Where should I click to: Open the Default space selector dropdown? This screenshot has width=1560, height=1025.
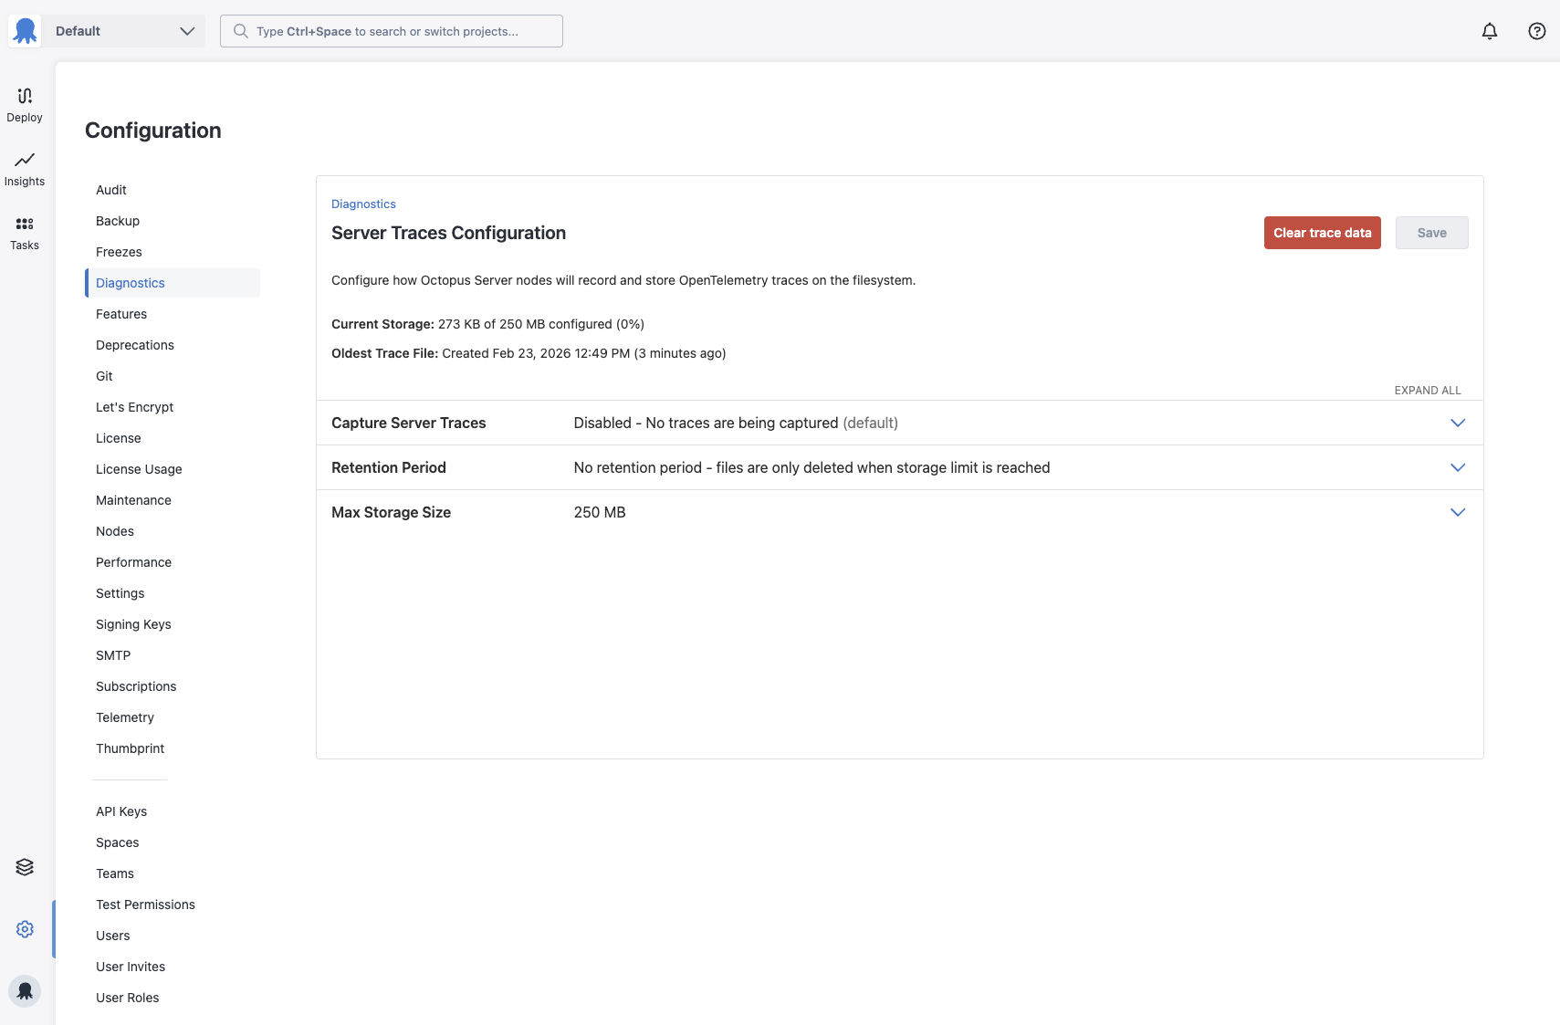(125, 30)
